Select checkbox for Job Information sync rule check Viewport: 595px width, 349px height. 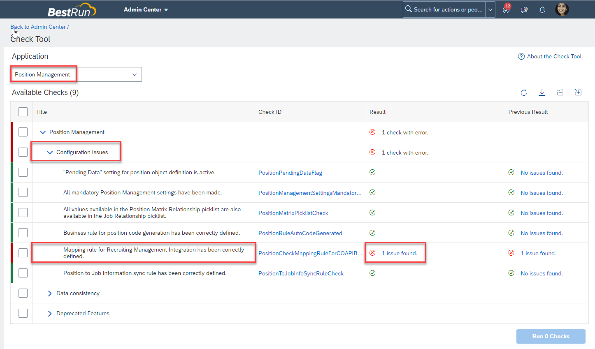(23, 273)
